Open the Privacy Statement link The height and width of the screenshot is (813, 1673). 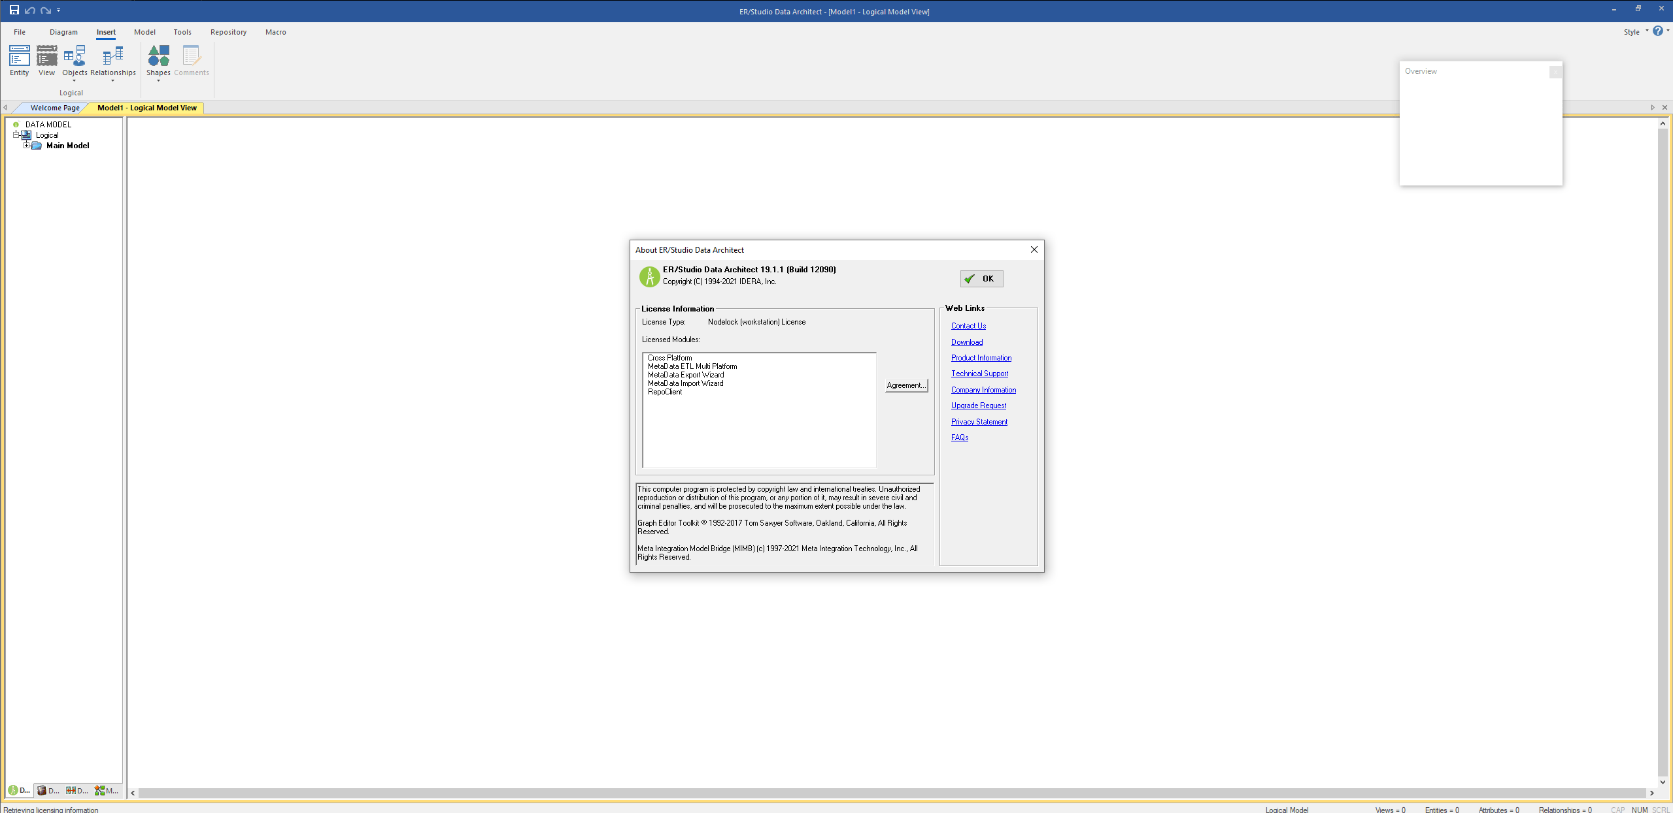coord(979,422)
